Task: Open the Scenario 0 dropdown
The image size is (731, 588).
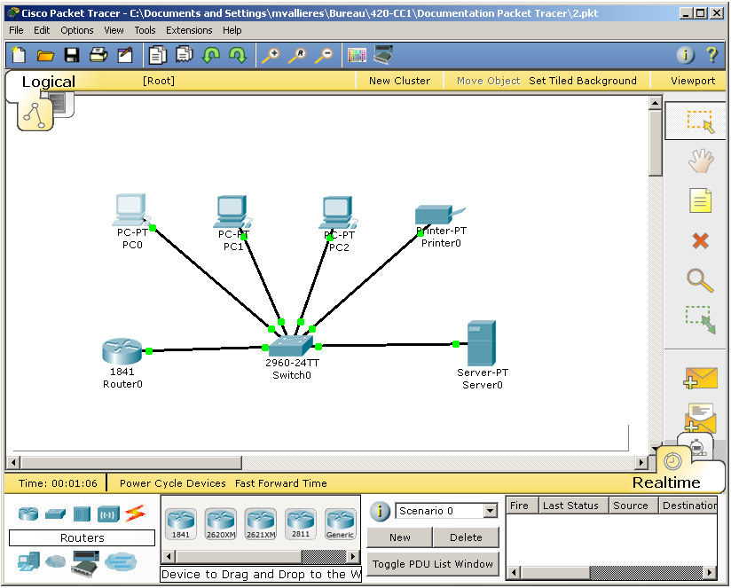Action: pos(490,511)
